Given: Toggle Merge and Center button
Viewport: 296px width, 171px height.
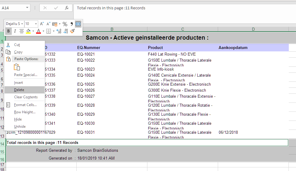Looking at the screenshot, I should click(78, 24).
